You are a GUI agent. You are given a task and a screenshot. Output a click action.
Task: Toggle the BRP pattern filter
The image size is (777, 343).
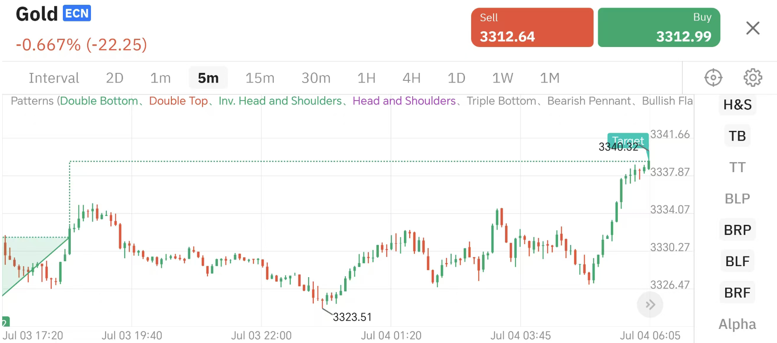click(x=737, y=230)
